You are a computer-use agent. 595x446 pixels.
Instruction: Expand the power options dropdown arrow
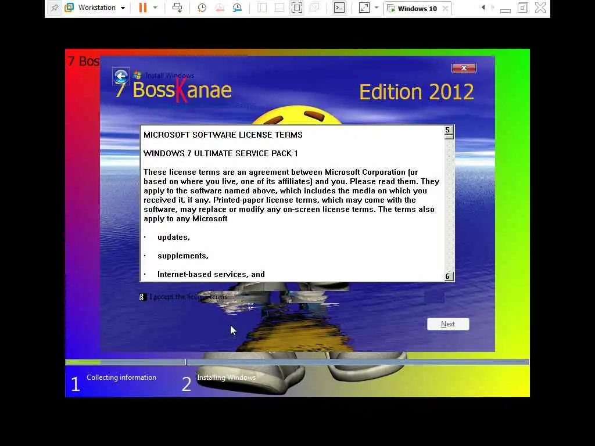click(155, 8)
